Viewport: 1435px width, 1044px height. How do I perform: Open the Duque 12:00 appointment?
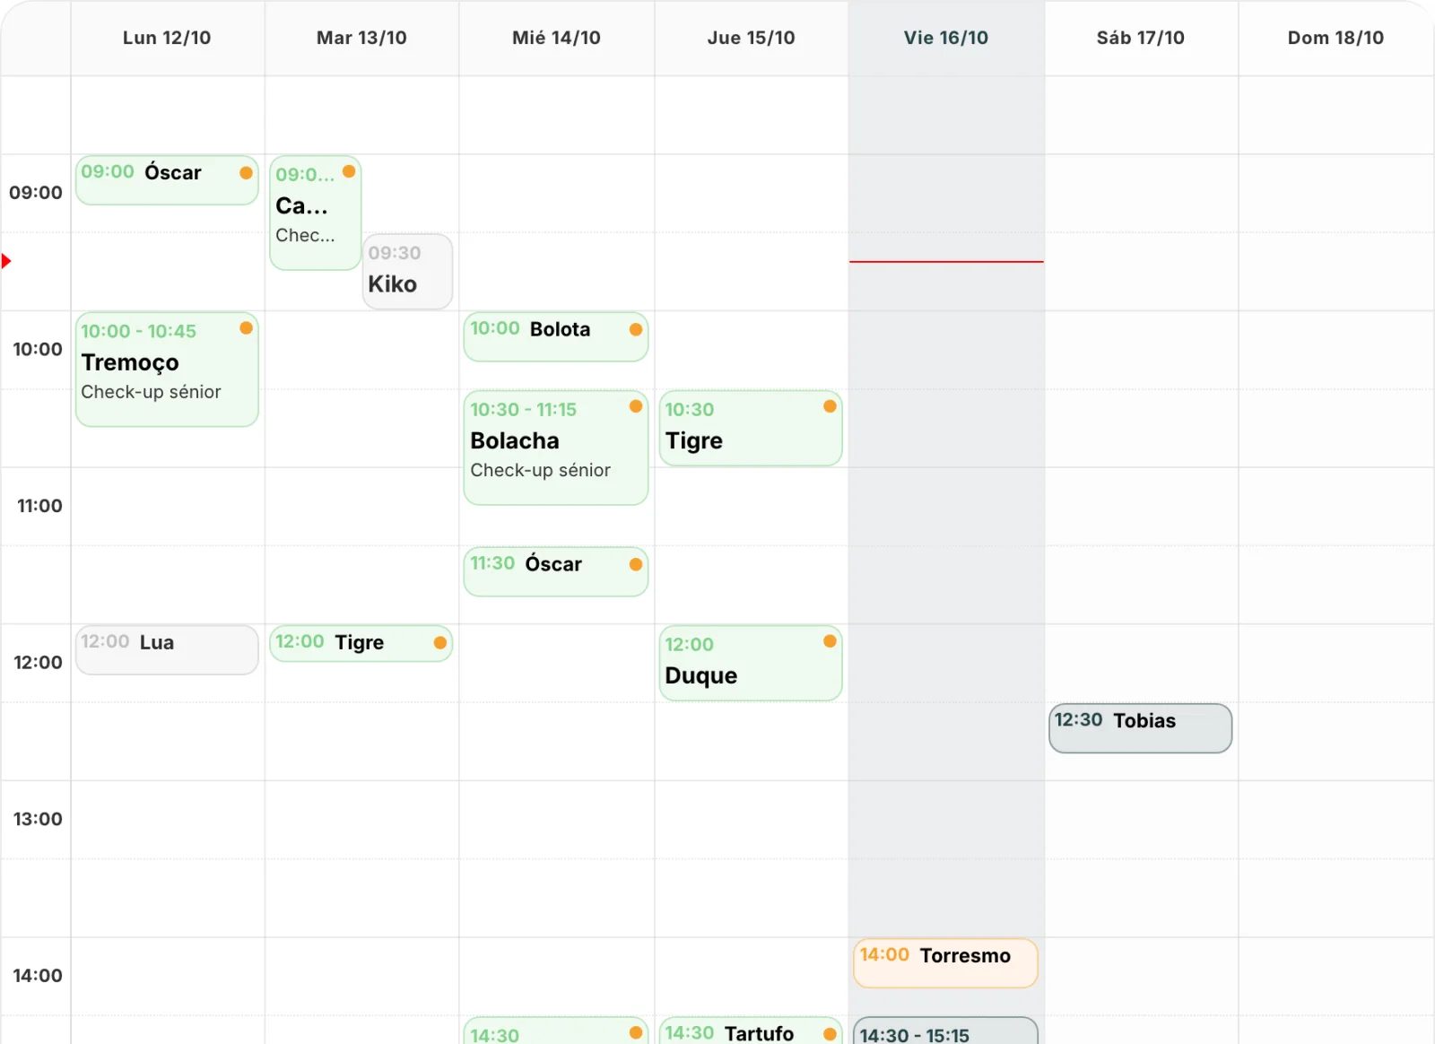[x=751, y=663]
